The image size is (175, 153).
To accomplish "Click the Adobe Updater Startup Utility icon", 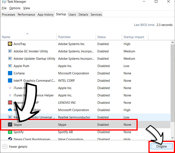I will tap(10, 59).
